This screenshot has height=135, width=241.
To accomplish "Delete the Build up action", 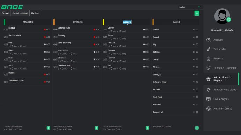I will (x=49, y=29).
